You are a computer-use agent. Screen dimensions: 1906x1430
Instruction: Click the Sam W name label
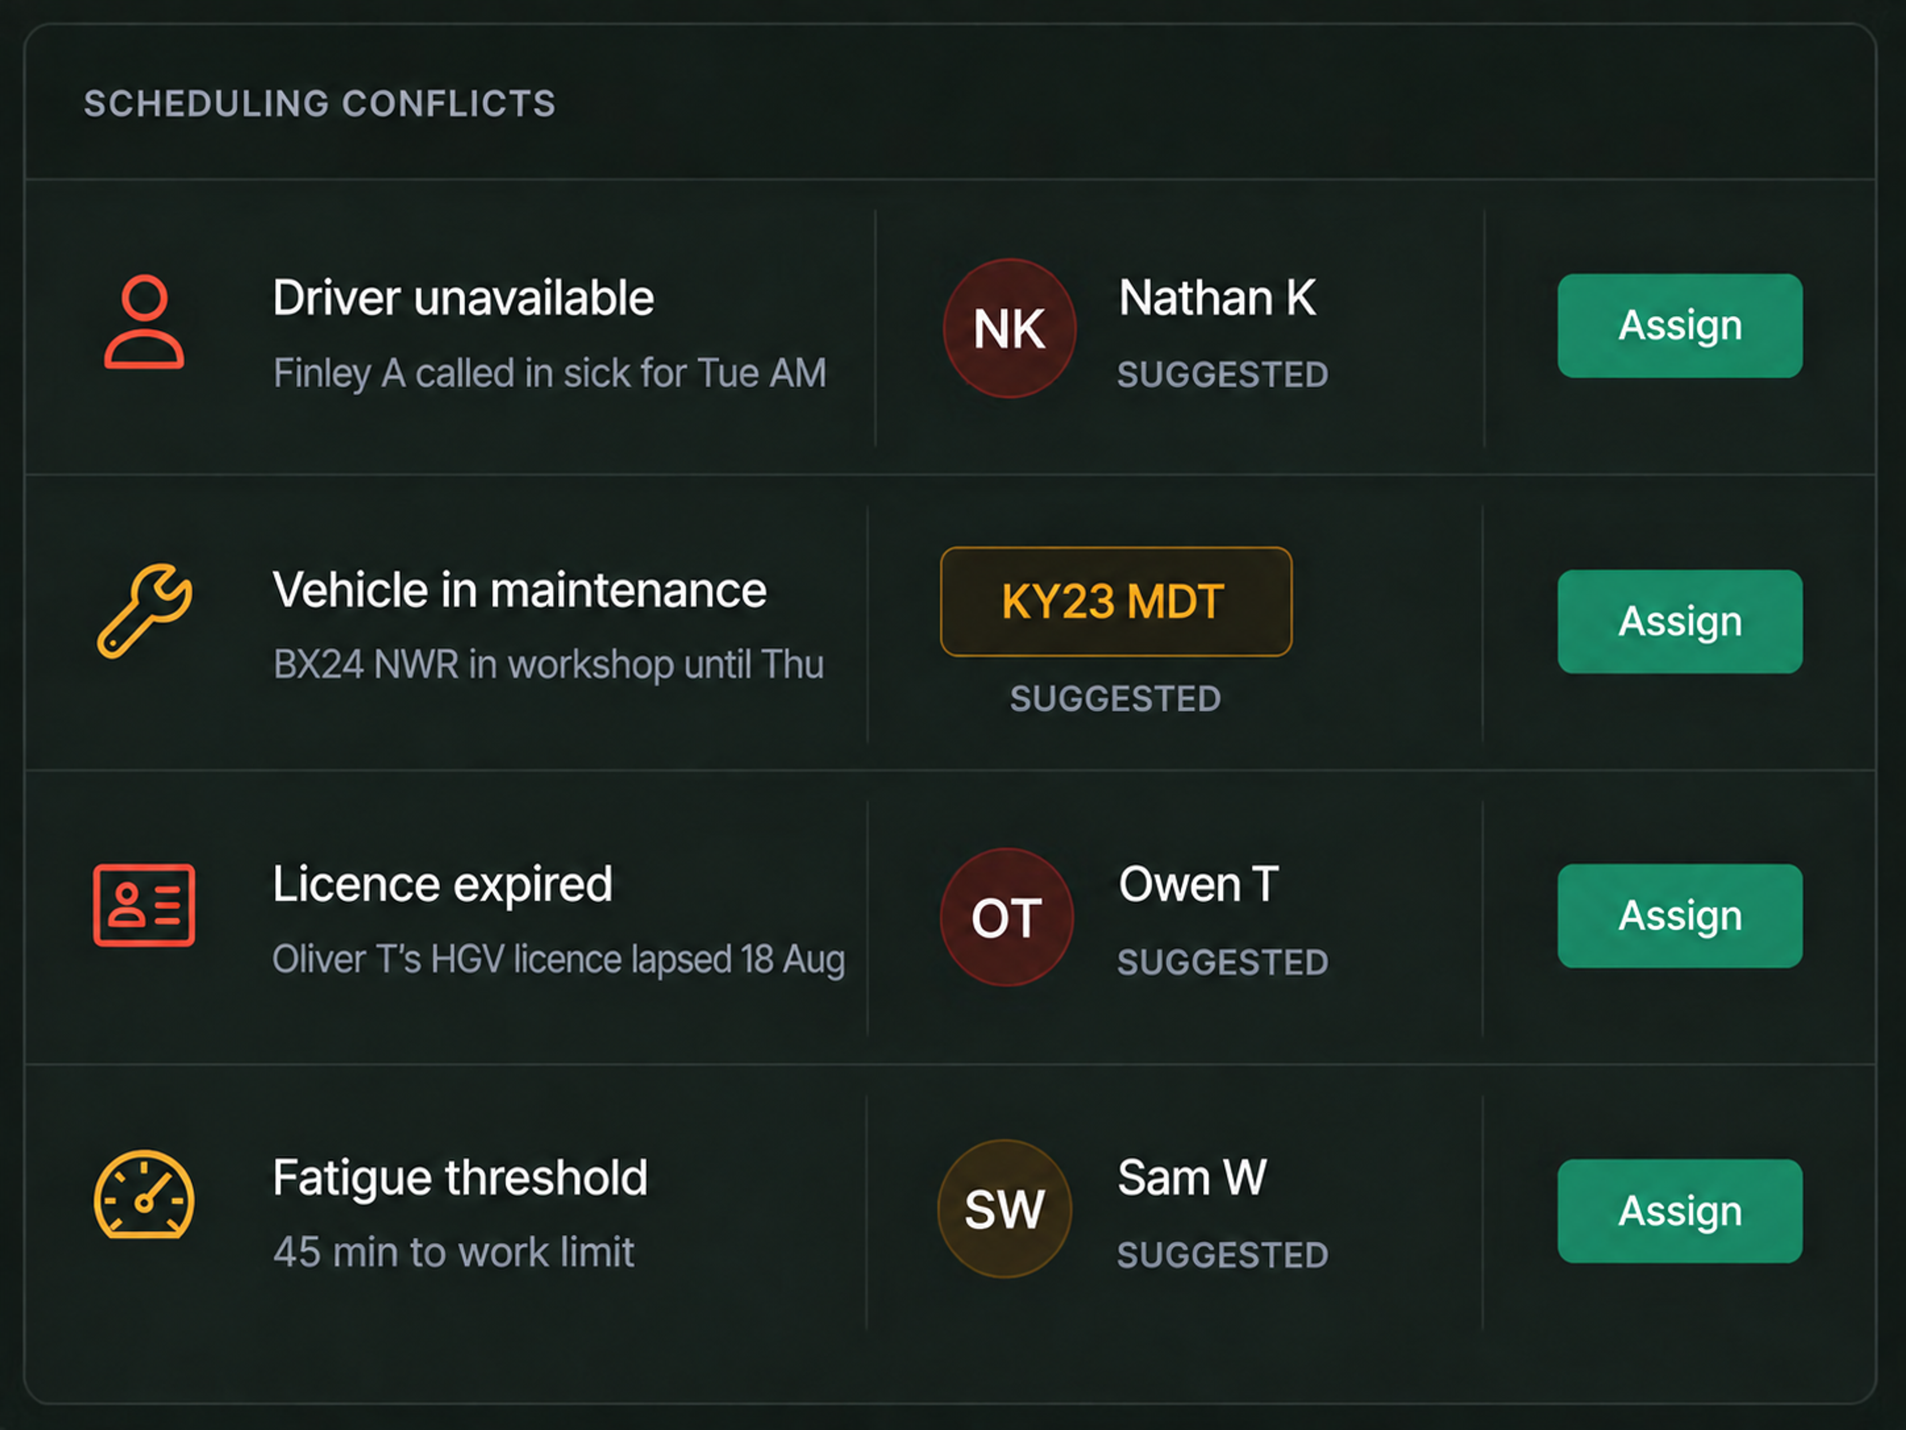click(1193, 1178)
